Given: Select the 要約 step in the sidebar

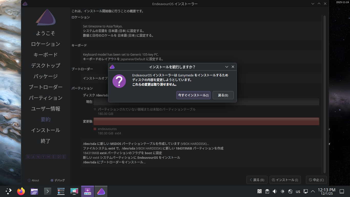Looking at the screenshot, I should tap(46, 119).
